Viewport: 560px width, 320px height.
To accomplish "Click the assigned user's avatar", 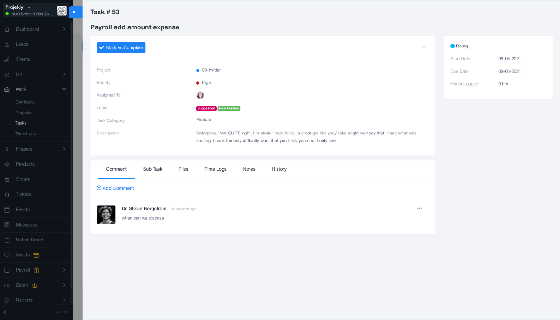I will coord(200,95).
